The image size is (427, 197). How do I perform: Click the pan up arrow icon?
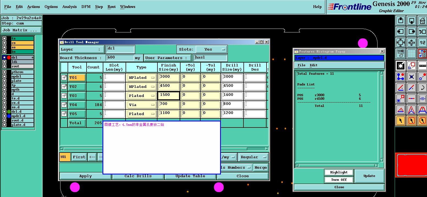401,21
